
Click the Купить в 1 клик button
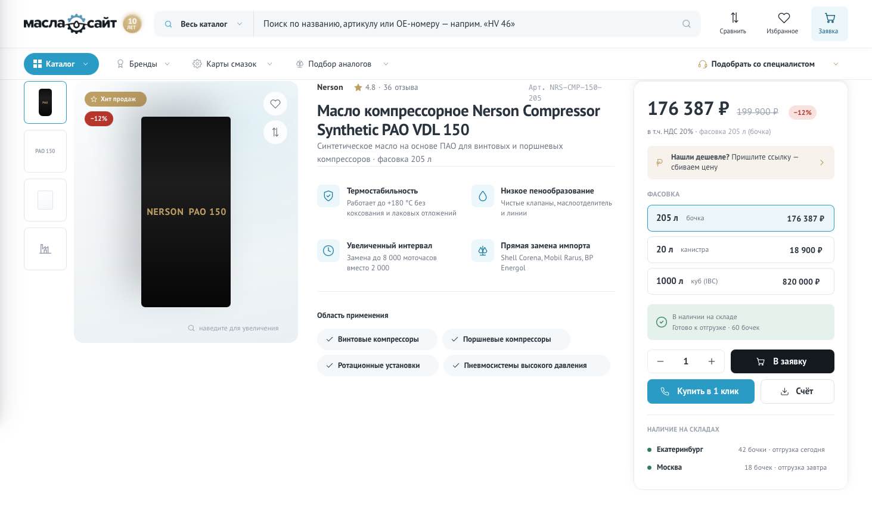coord(701,391)
